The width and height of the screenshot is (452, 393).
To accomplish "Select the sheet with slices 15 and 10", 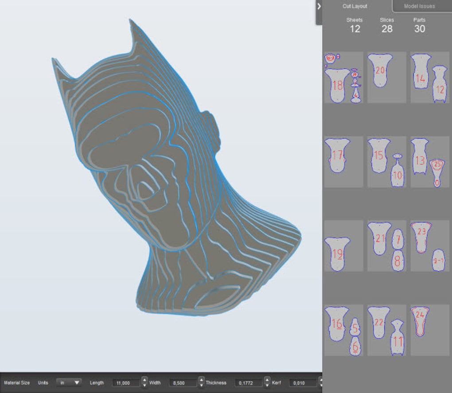I will point(387,162).
